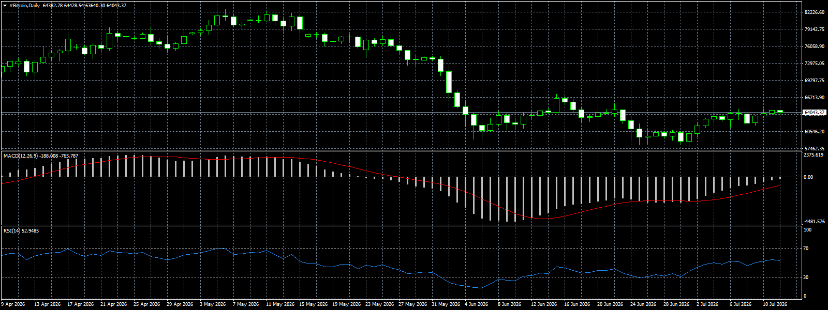Click the 28 Jun 2026 date label
This screenshot has height=310, width=828.
(x=676, y=304)
